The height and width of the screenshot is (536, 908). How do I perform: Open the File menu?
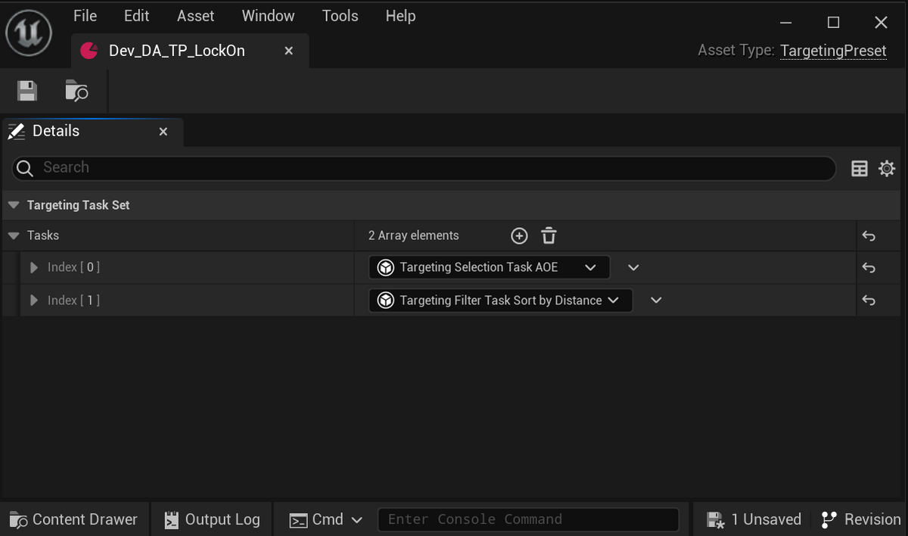(86, 16)
